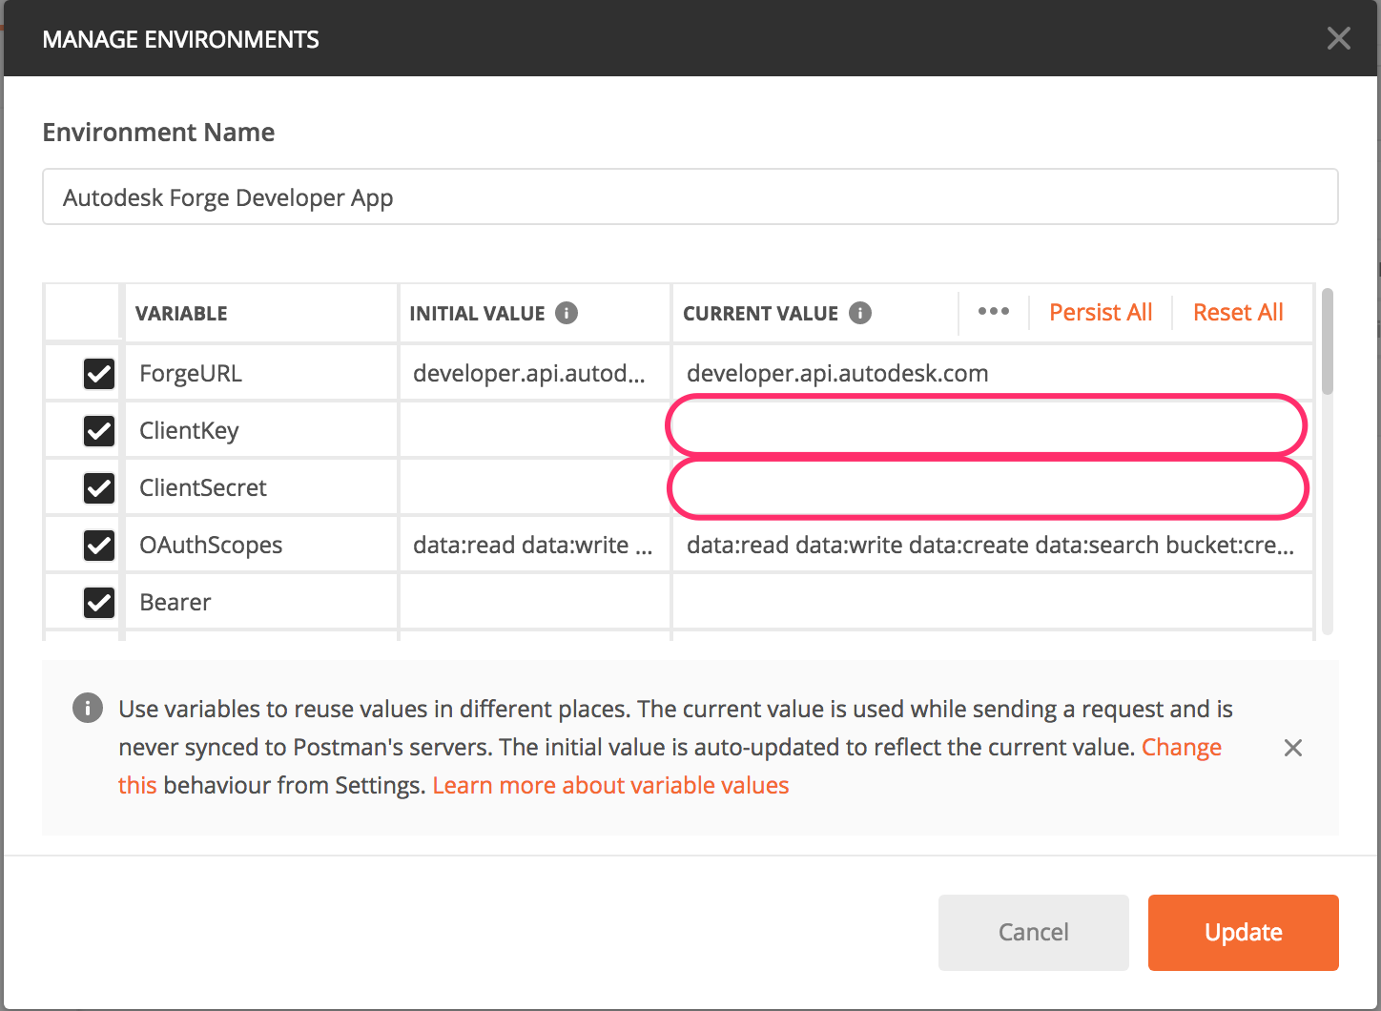Click Persist All

pos(1101,312)
